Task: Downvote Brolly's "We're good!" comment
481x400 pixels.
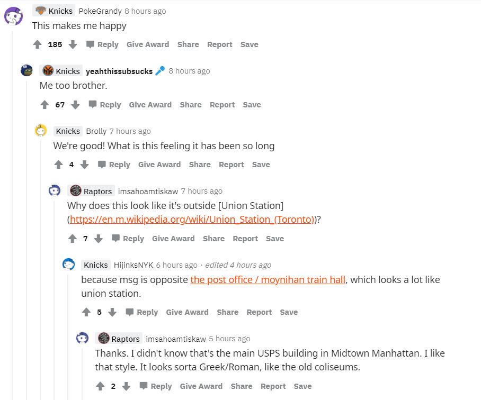Action: click(x=84, y=165)
